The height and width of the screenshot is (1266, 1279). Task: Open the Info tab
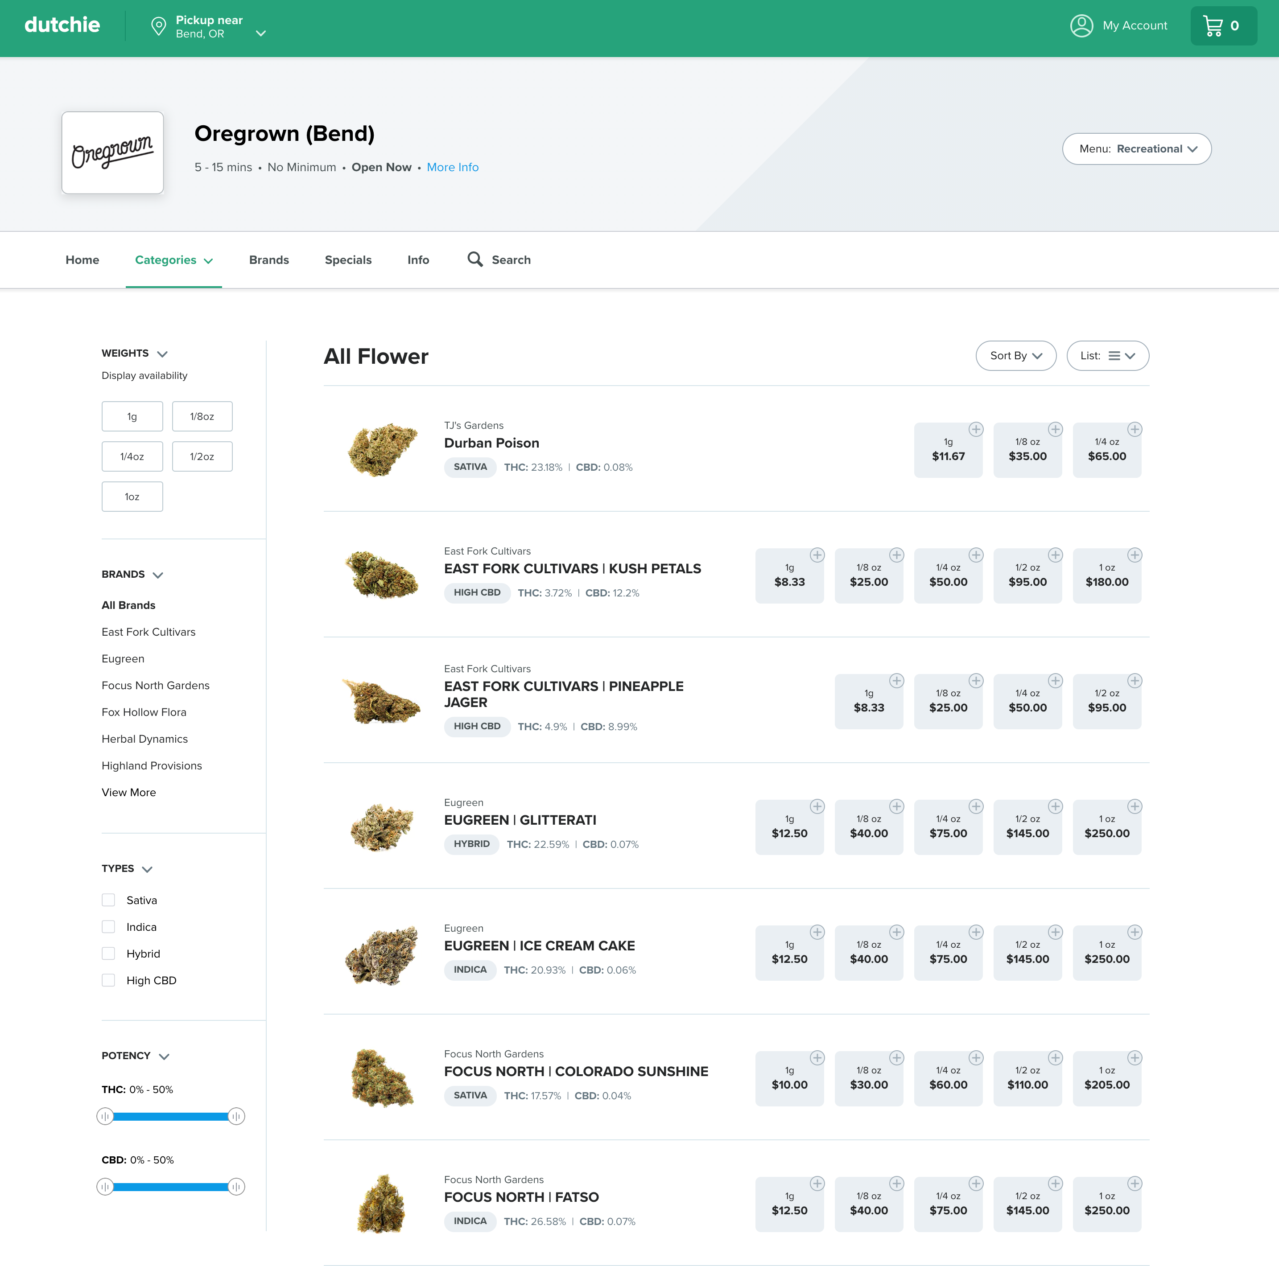coord(418,259)
